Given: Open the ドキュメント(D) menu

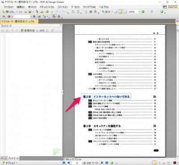Looking at the screenshot, I should [47, 7].
